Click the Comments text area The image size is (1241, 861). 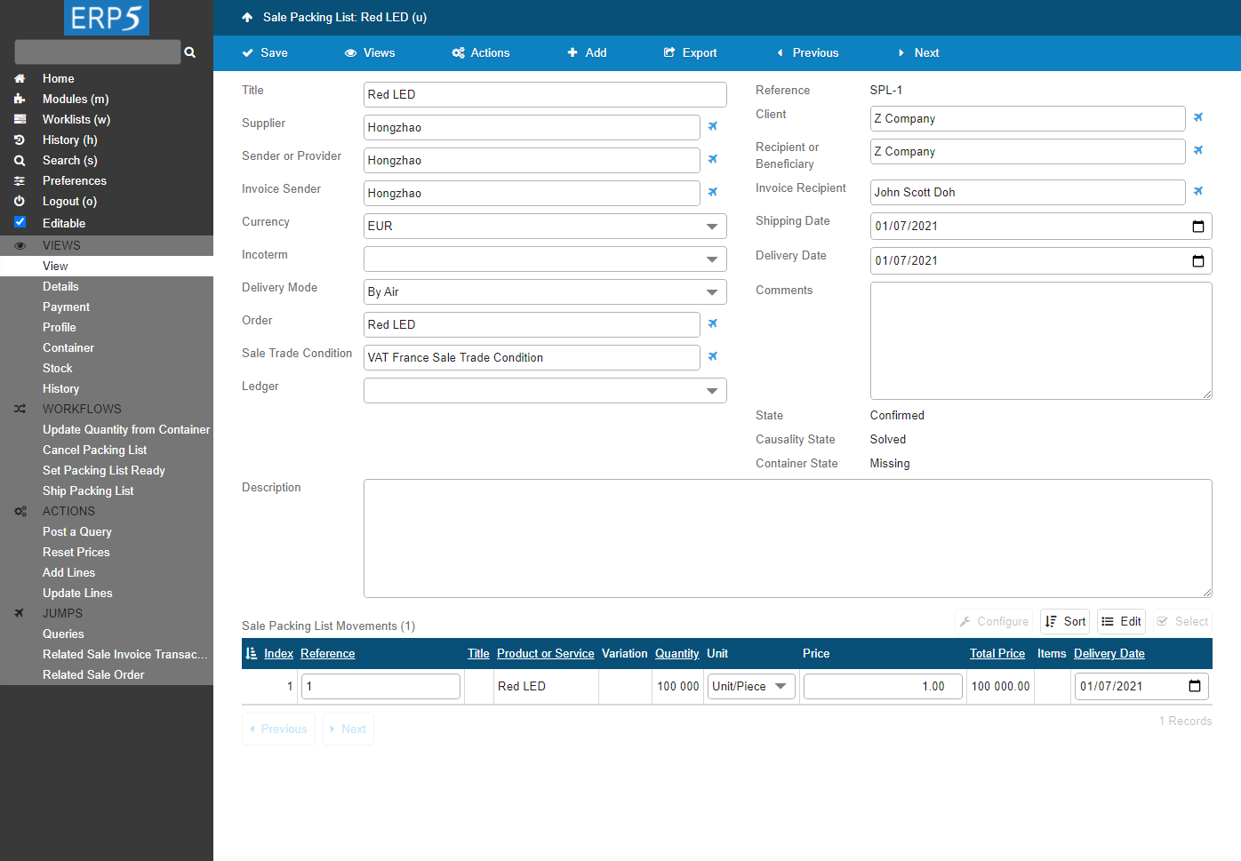pos(1041,340)
